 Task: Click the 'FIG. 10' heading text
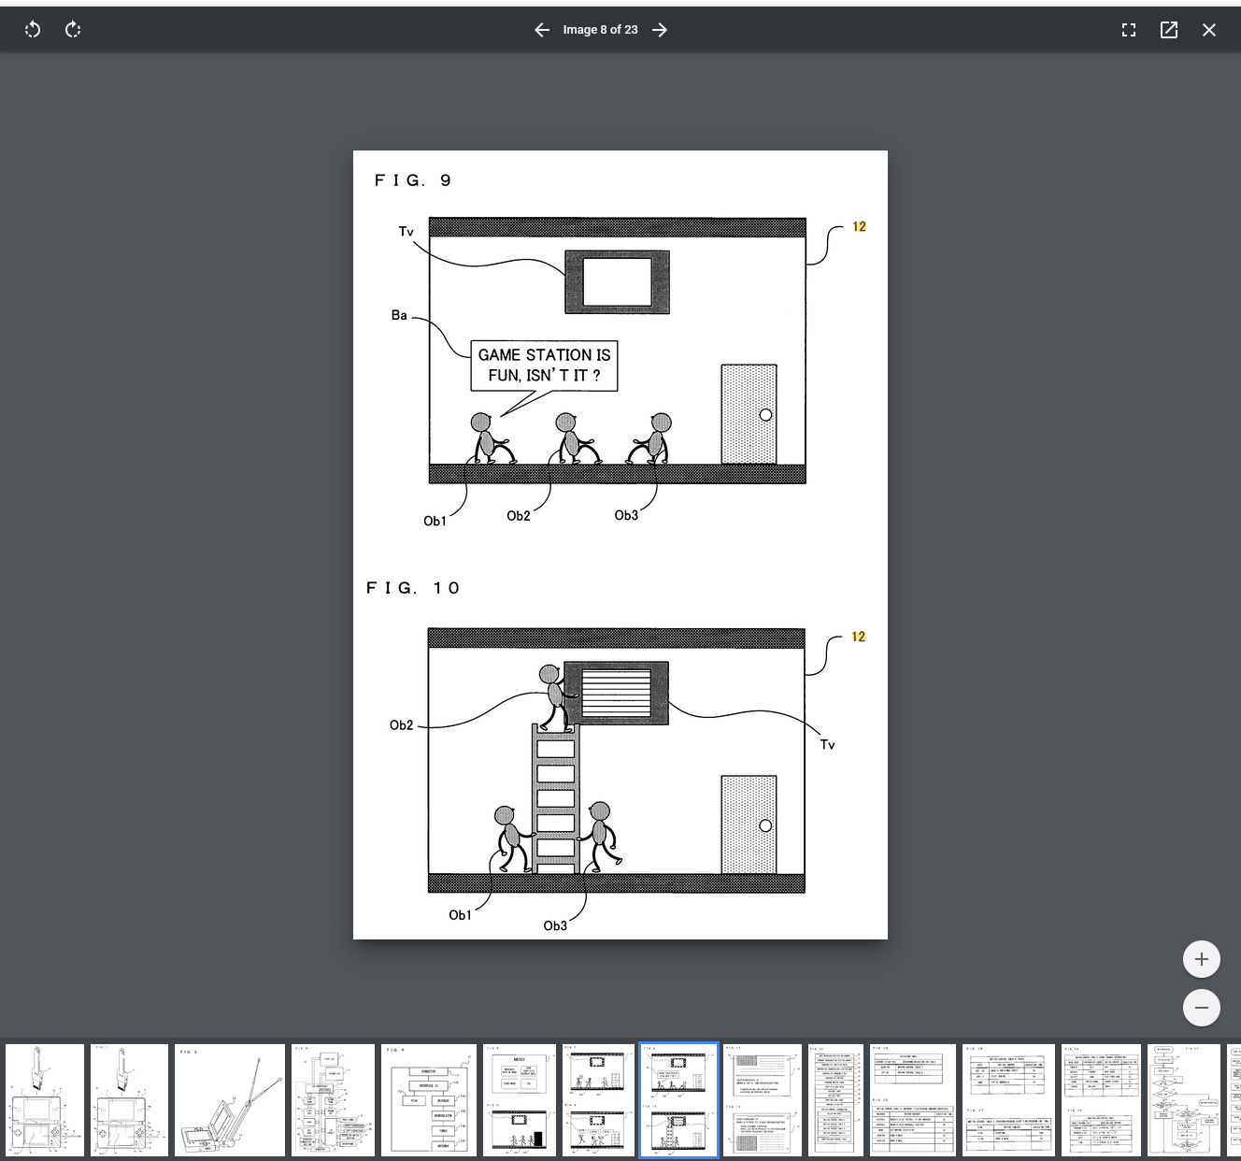[x=413, y=588]
